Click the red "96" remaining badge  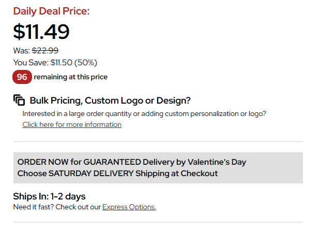pyautogui.click(x=22, y=77)
